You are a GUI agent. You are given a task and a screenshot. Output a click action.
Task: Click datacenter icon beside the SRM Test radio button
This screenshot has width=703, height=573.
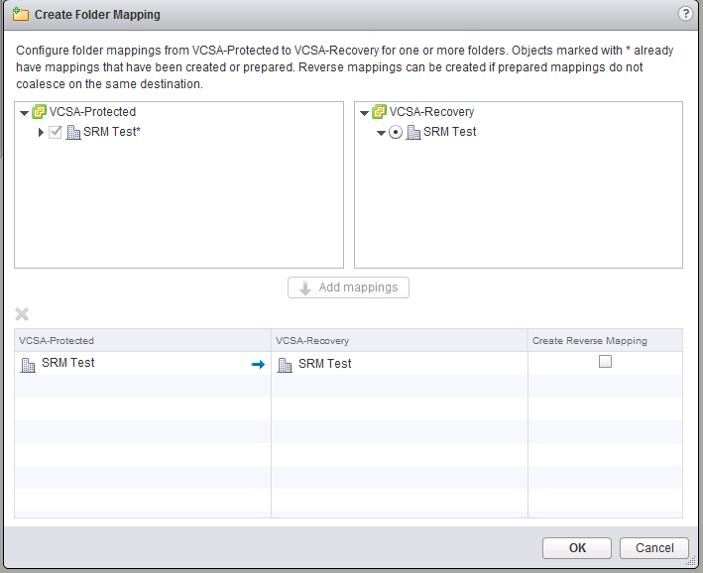[x=413, y=132]
